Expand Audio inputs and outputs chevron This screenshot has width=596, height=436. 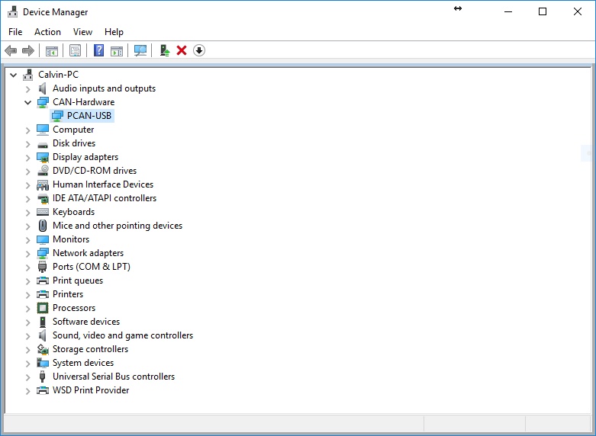coord(27,89)
